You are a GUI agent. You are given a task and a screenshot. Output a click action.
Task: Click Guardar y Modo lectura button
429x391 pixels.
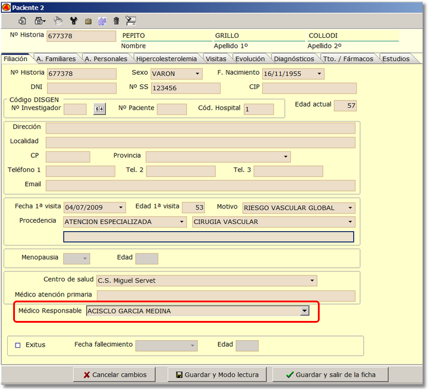217,375
